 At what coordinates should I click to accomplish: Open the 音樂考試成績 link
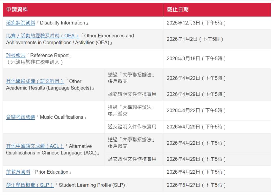pos(21,117)
